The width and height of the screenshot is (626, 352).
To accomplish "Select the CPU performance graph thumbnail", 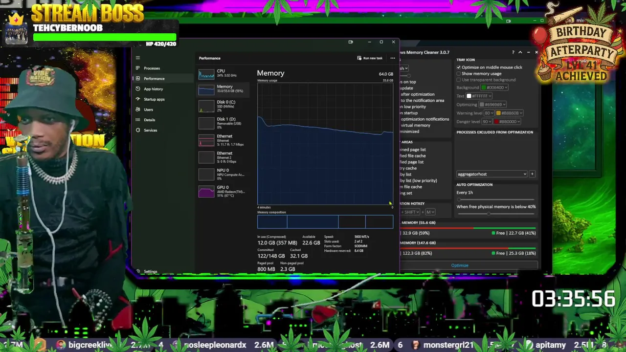I will [206, 74].
